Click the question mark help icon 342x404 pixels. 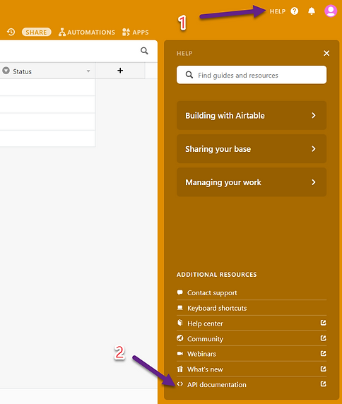click(x=295, y=11)
